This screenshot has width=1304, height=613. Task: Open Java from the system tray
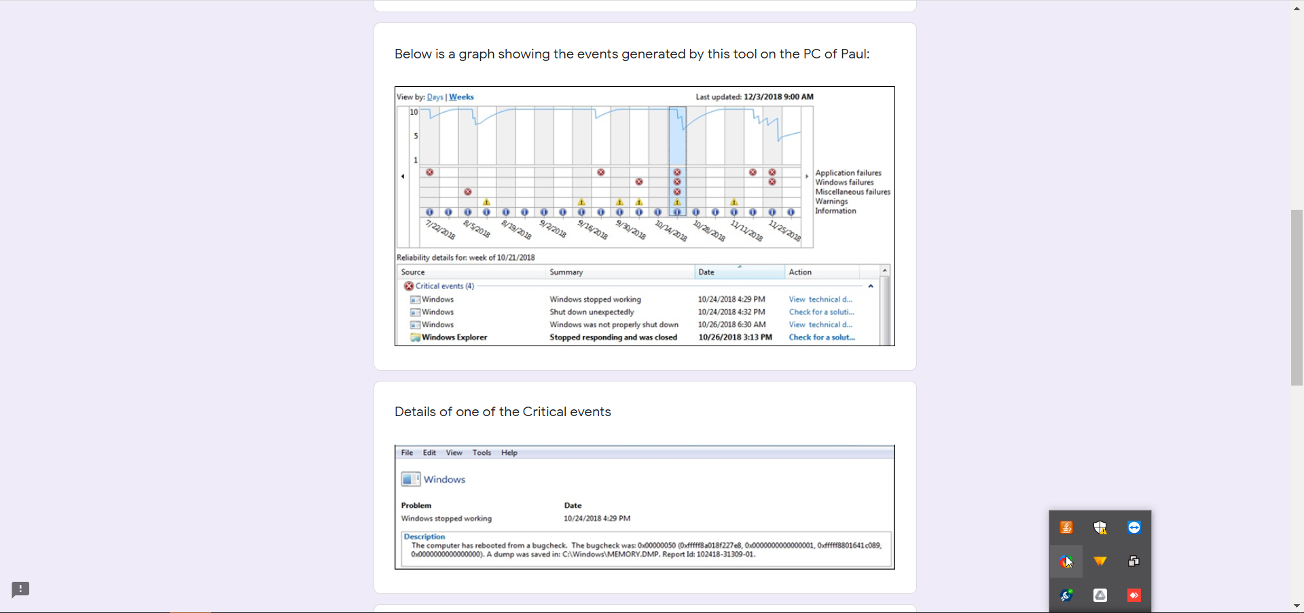1066,527
